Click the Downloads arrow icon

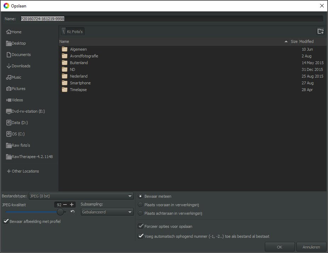[x=9, y=66]
